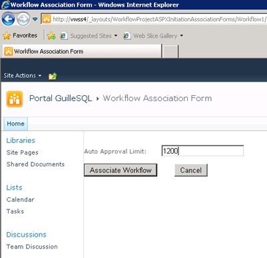Screen dimensions: 267x258
Task: Click the site icon in address bar
Action: point(47,19)
